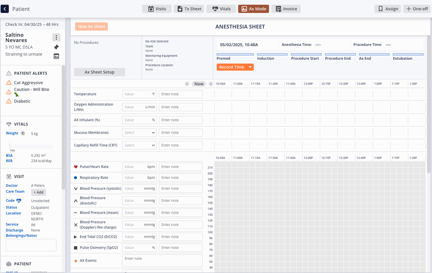
Task: Click the copy icon next to Weight
Action: 23,133
